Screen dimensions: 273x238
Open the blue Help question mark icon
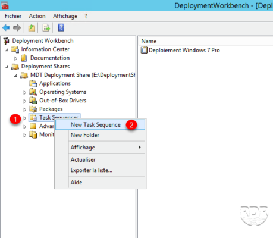click(x=61, y=27)
